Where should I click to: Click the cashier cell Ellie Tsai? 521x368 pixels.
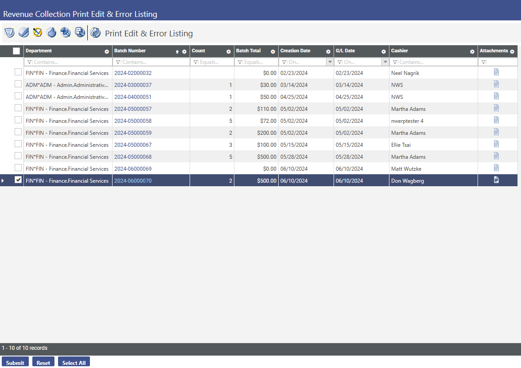tap(400, 145)
